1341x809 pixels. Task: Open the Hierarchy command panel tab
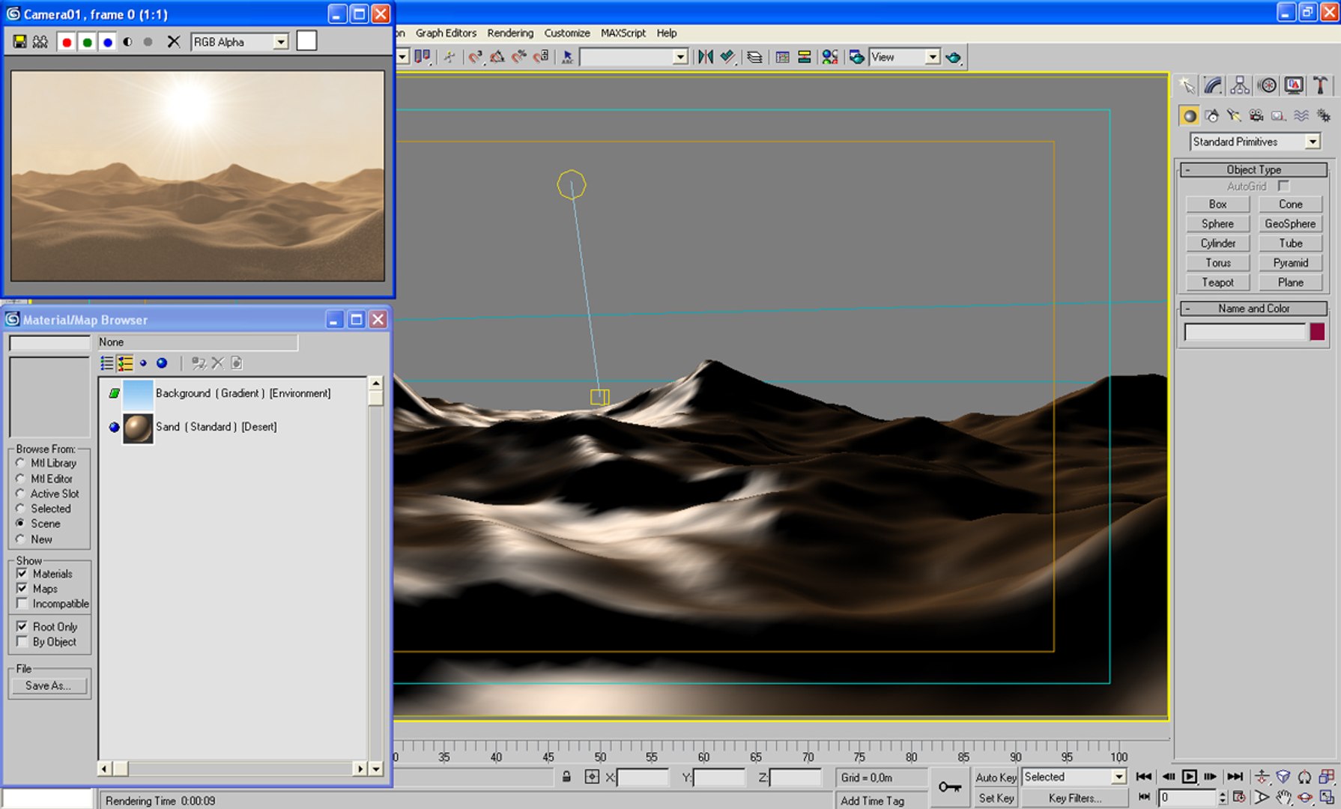pyautogui.click(x=1240, y=86)
